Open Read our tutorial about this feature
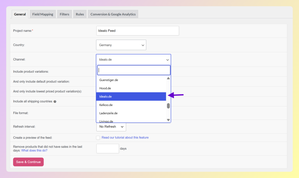 coord(125,138)
